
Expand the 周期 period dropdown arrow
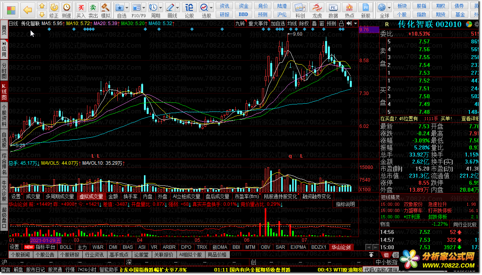pyautogui.click(x=160, y=7)
